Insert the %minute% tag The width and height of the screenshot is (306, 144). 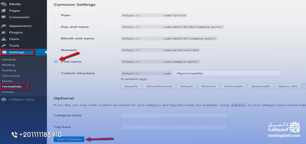tap(233, 87)
